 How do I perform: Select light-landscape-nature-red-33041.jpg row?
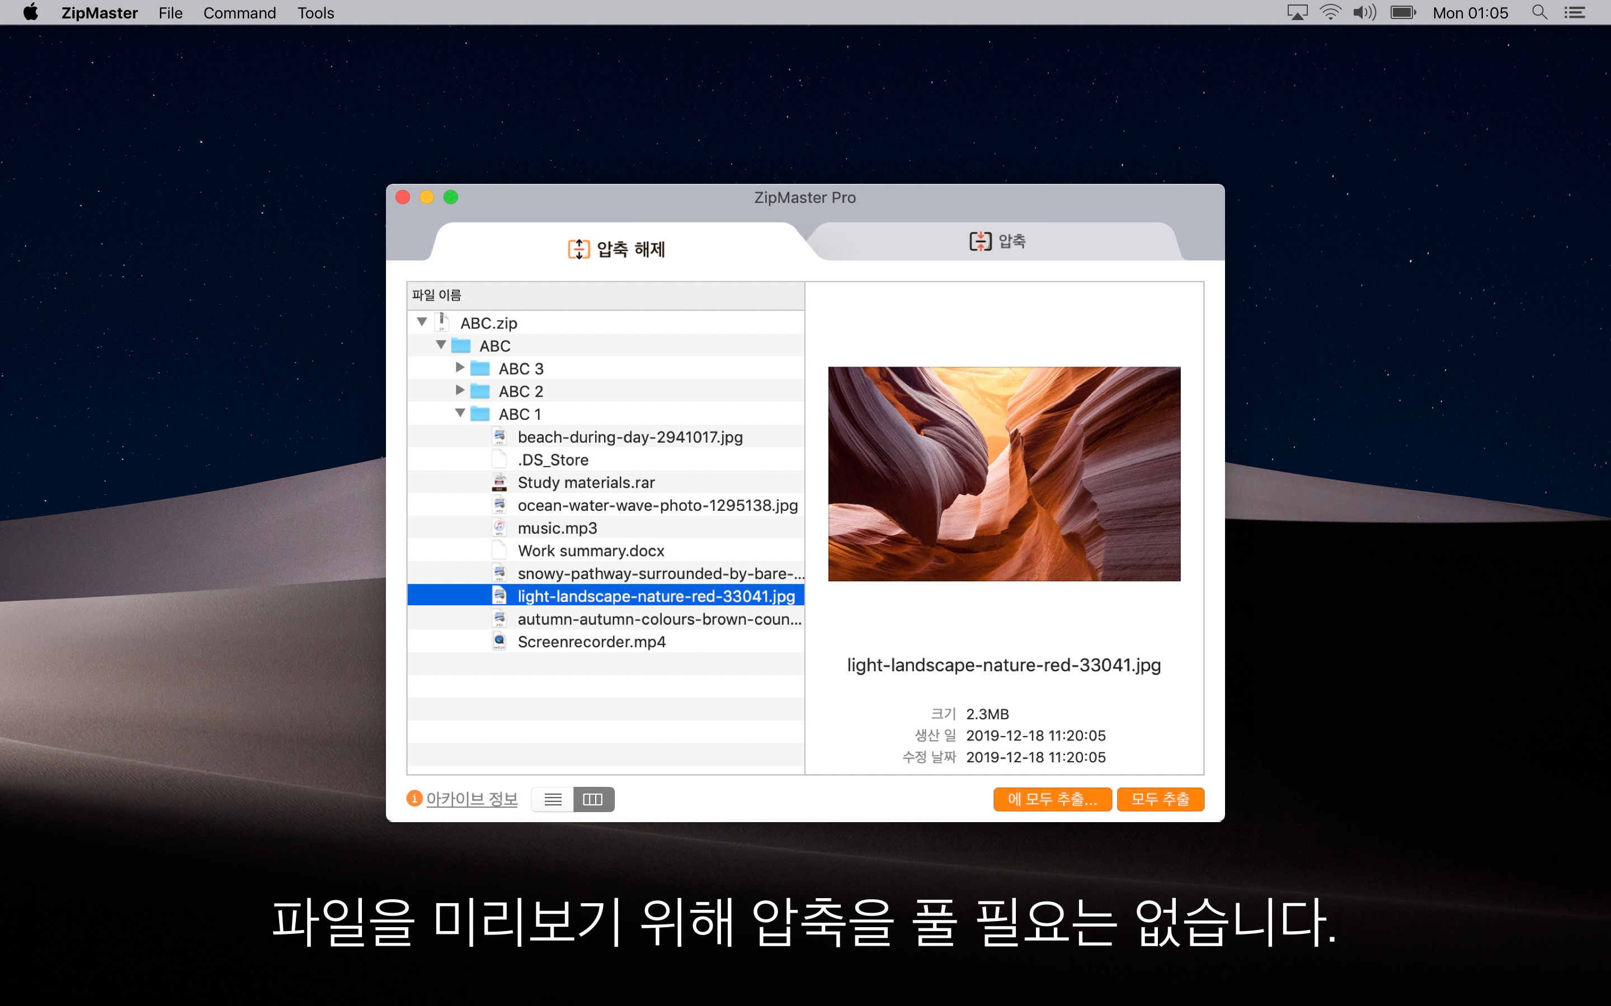(605, 595)
